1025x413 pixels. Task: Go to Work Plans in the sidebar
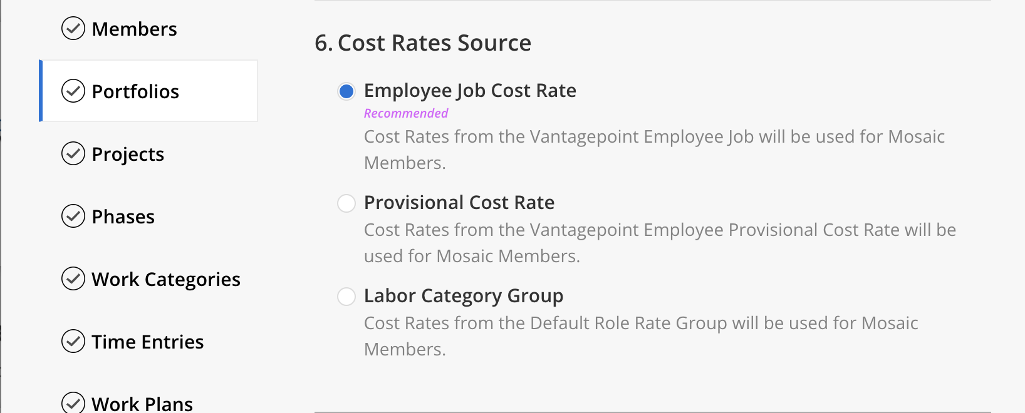148,400
